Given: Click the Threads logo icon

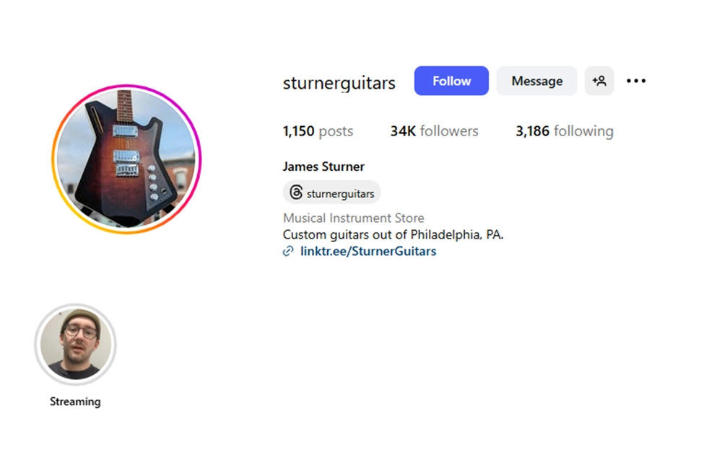Looking at the screenshot, I should click(x=296, y=192).
